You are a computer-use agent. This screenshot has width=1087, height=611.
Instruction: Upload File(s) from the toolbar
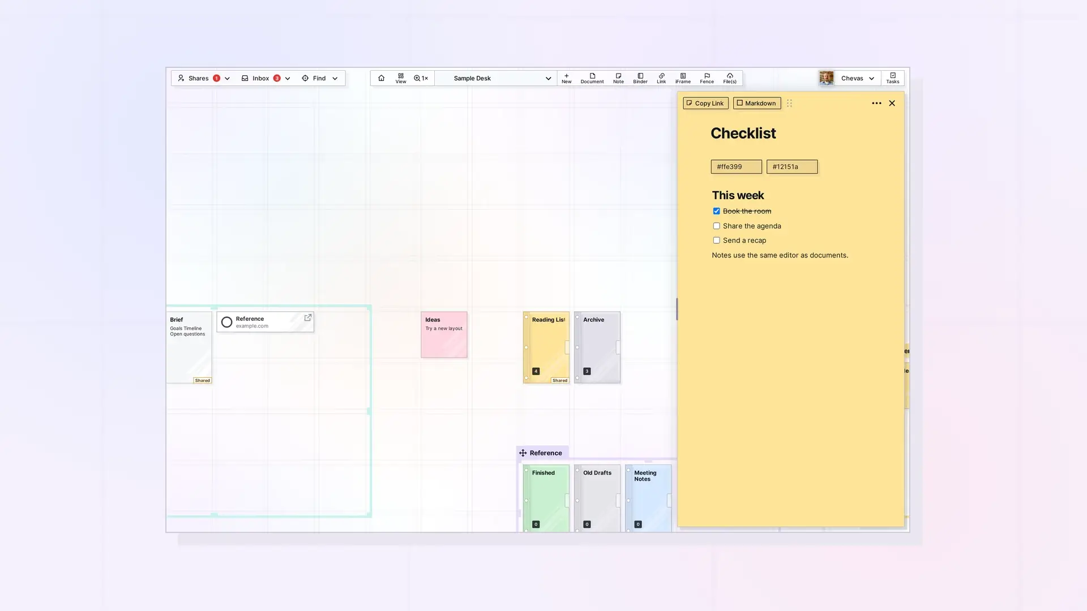point(730,78)
